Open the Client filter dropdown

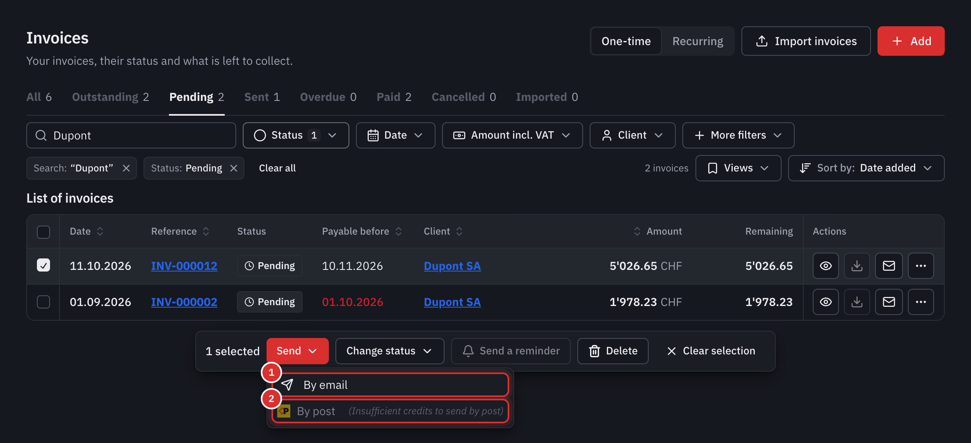click(632, 135)
